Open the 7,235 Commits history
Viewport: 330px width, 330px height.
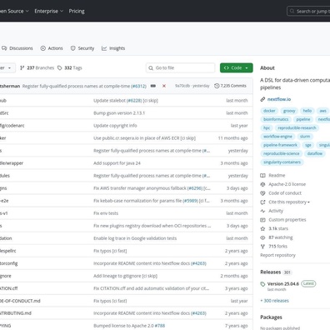[x=230, y=86]
